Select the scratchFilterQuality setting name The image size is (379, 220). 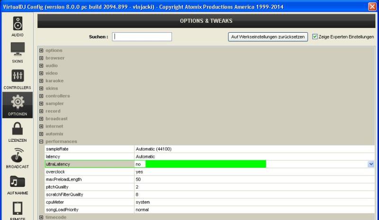[x=64, y=194]
